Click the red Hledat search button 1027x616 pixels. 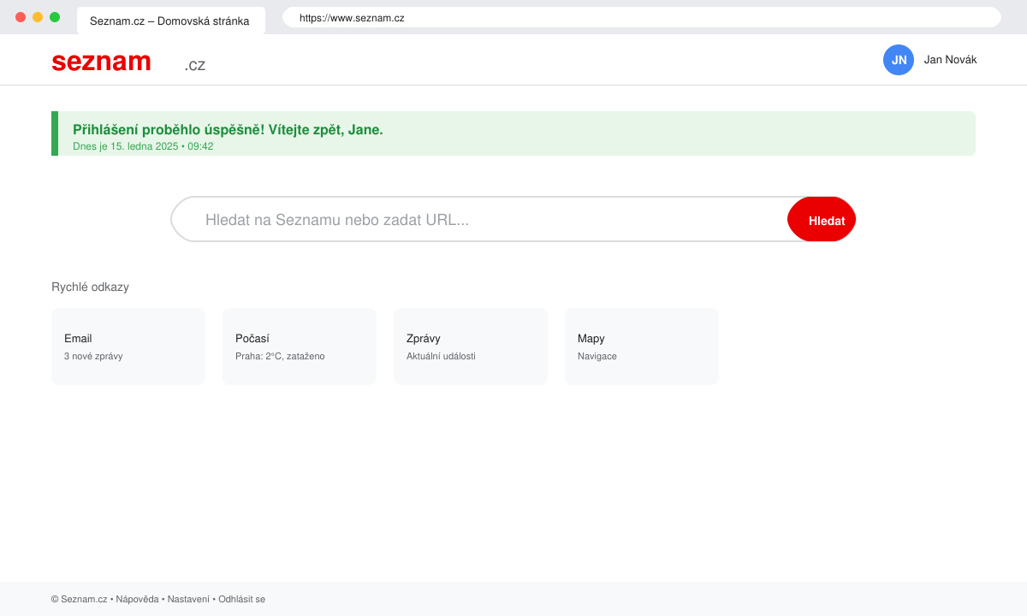click(822, 219)
